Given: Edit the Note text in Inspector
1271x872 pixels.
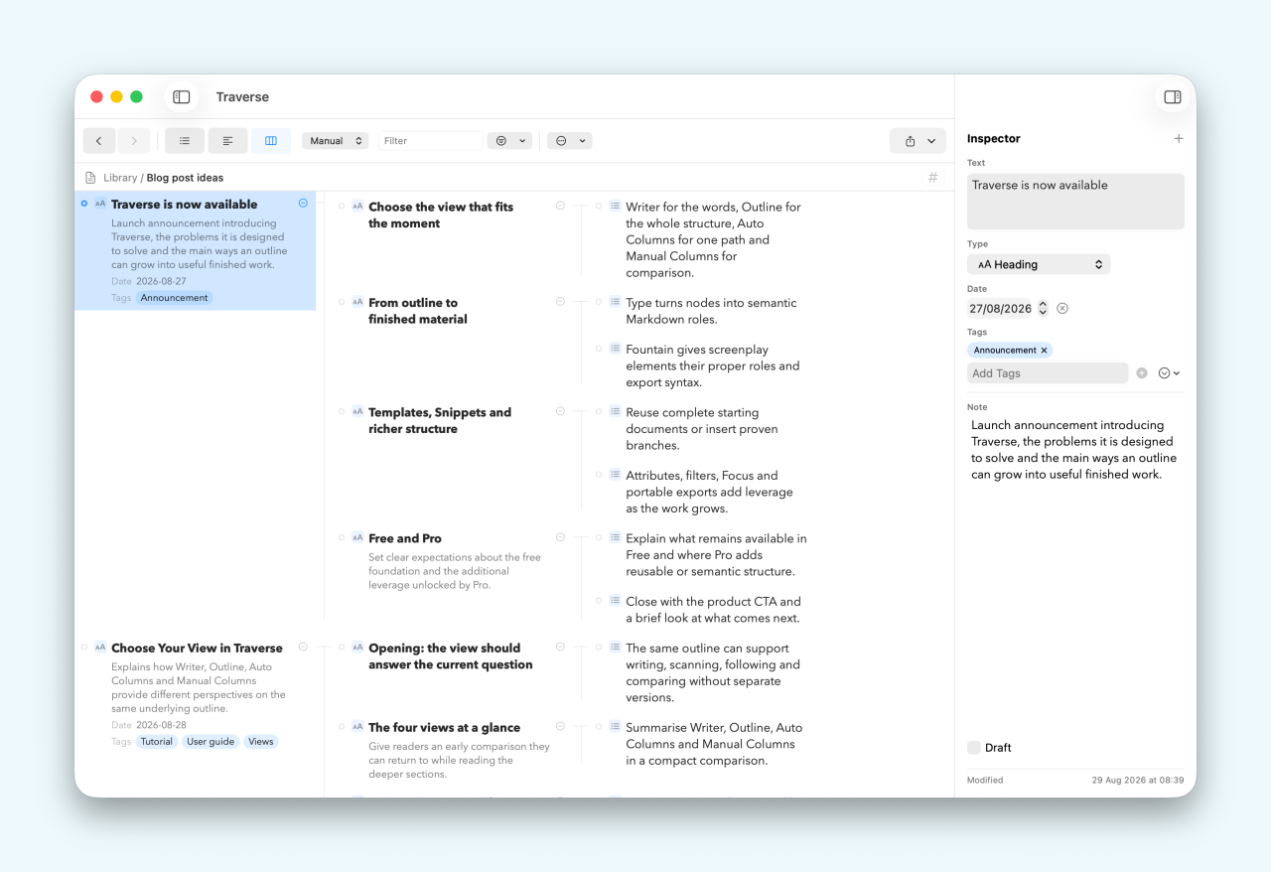Looking at the screenshot, I should coord(1075,450).
